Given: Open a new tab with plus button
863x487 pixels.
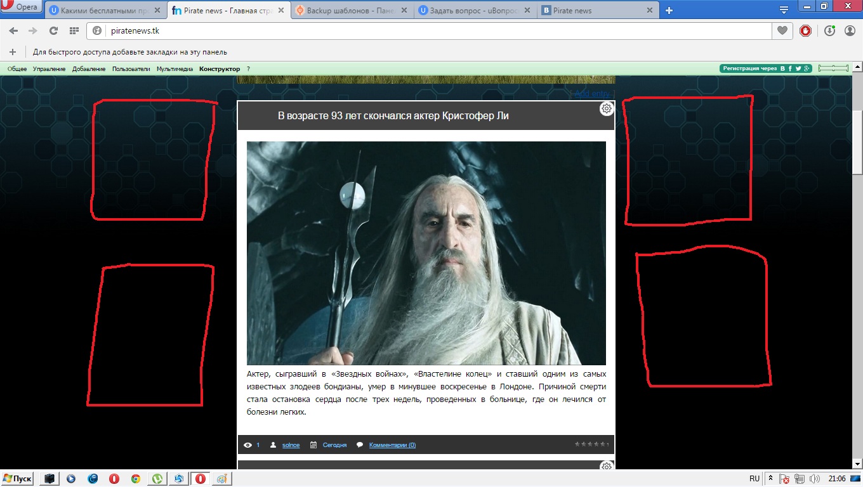Looking at the screenshot, I should pyautogui.click(x=669, y=10).
